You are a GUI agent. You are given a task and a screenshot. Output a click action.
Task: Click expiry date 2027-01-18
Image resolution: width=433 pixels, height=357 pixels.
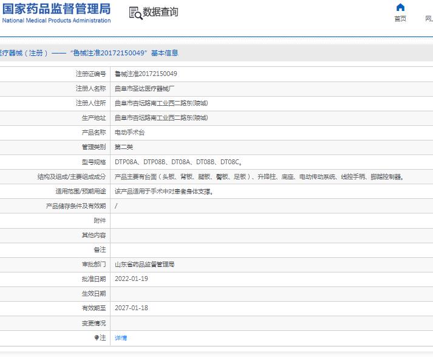(x=131, y=308)
